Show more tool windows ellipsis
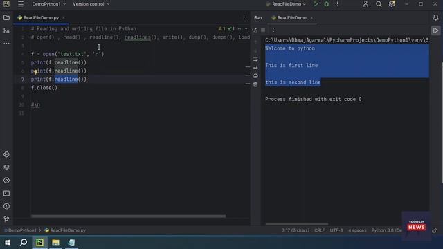 [6, 44]
